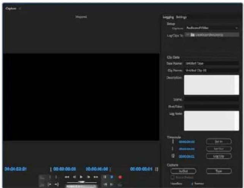Click the Go to In Point icon

click(x=50, y=185)
